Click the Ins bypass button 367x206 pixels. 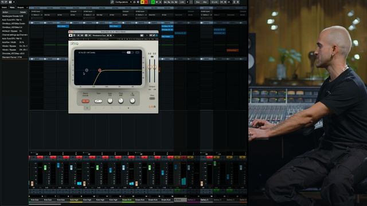166,2
